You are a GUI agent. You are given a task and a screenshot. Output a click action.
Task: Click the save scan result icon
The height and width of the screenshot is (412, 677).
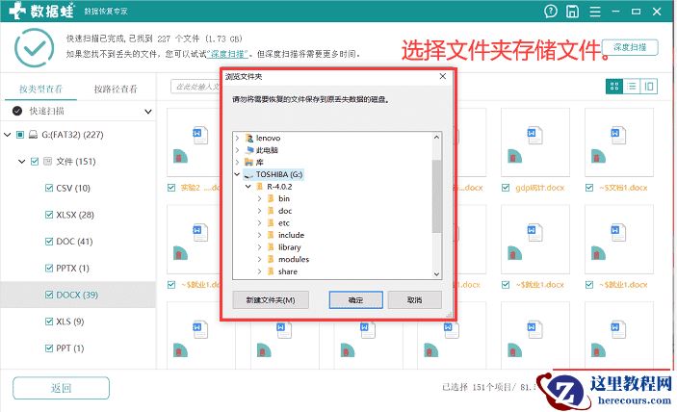point(573,12)
